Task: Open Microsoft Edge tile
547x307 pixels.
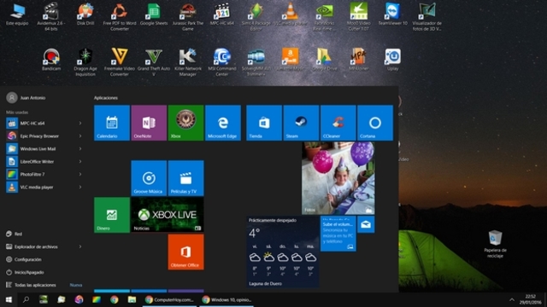Action: tap(223, 123)
